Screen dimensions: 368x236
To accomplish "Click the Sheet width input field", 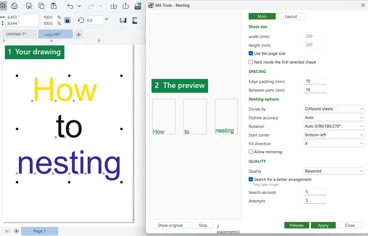I will [315, 36].
